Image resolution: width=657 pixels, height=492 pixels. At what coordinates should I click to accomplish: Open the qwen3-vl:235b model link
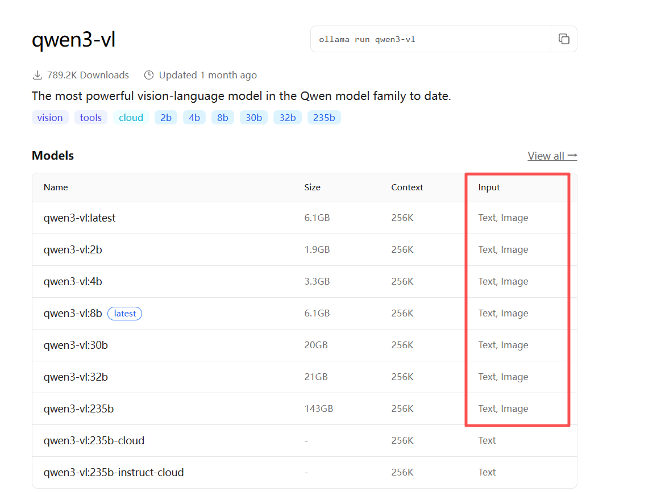click(x=78, y=408)
